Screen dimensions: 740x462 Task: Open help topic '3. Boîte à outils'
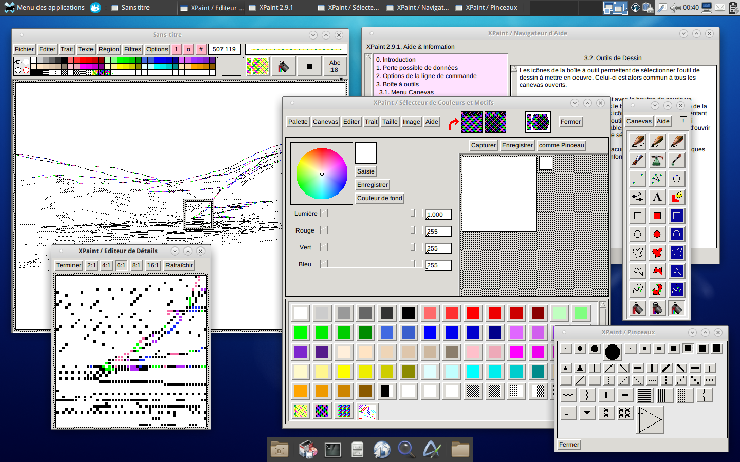click(x=397, y=84)
